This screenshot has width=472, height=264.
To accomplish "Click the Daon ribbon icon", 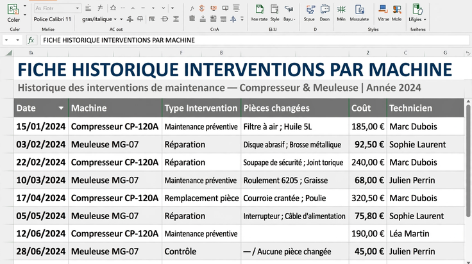I will pyautogui.click(x=324, y=10).
